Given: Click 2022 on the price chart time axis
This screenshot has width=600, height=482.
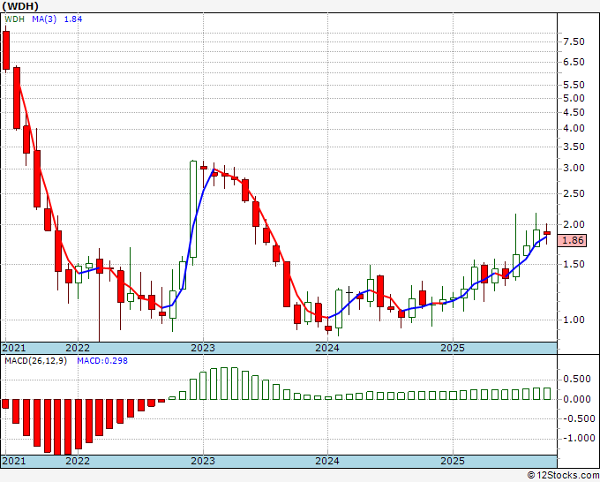Looking at the screenshot, I should 78,348.
